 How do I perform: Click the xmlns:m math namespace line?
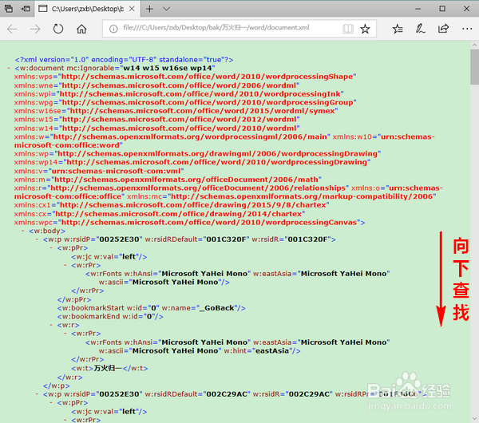point(168,180)
